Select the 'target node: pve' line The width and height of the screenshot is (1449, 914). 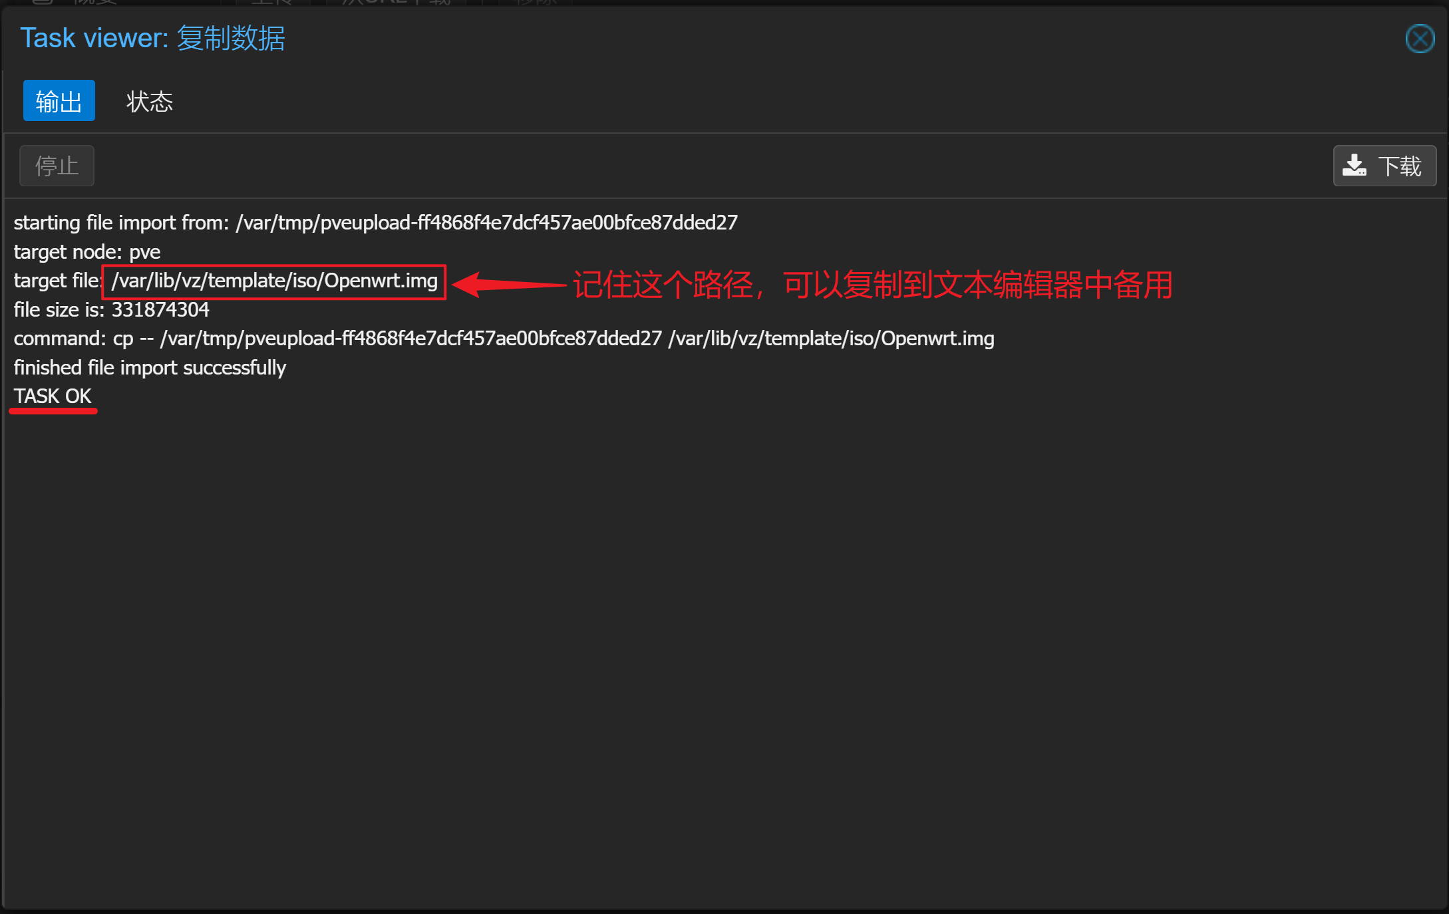coord(87,252)
